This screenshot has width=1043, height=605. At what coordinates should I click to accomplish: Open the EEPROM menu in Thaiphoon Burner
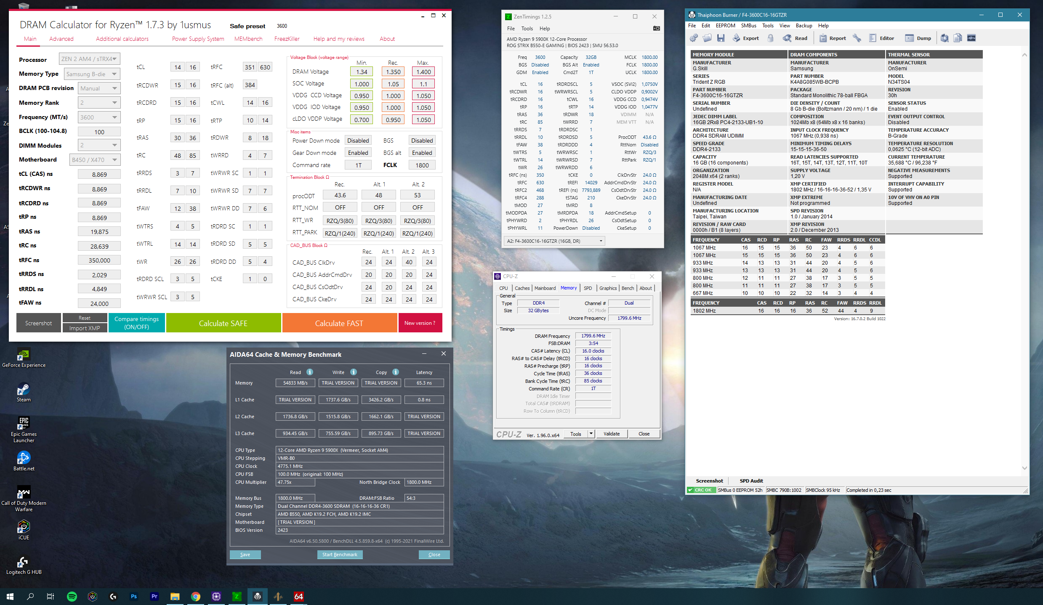(x=725, y=26)
